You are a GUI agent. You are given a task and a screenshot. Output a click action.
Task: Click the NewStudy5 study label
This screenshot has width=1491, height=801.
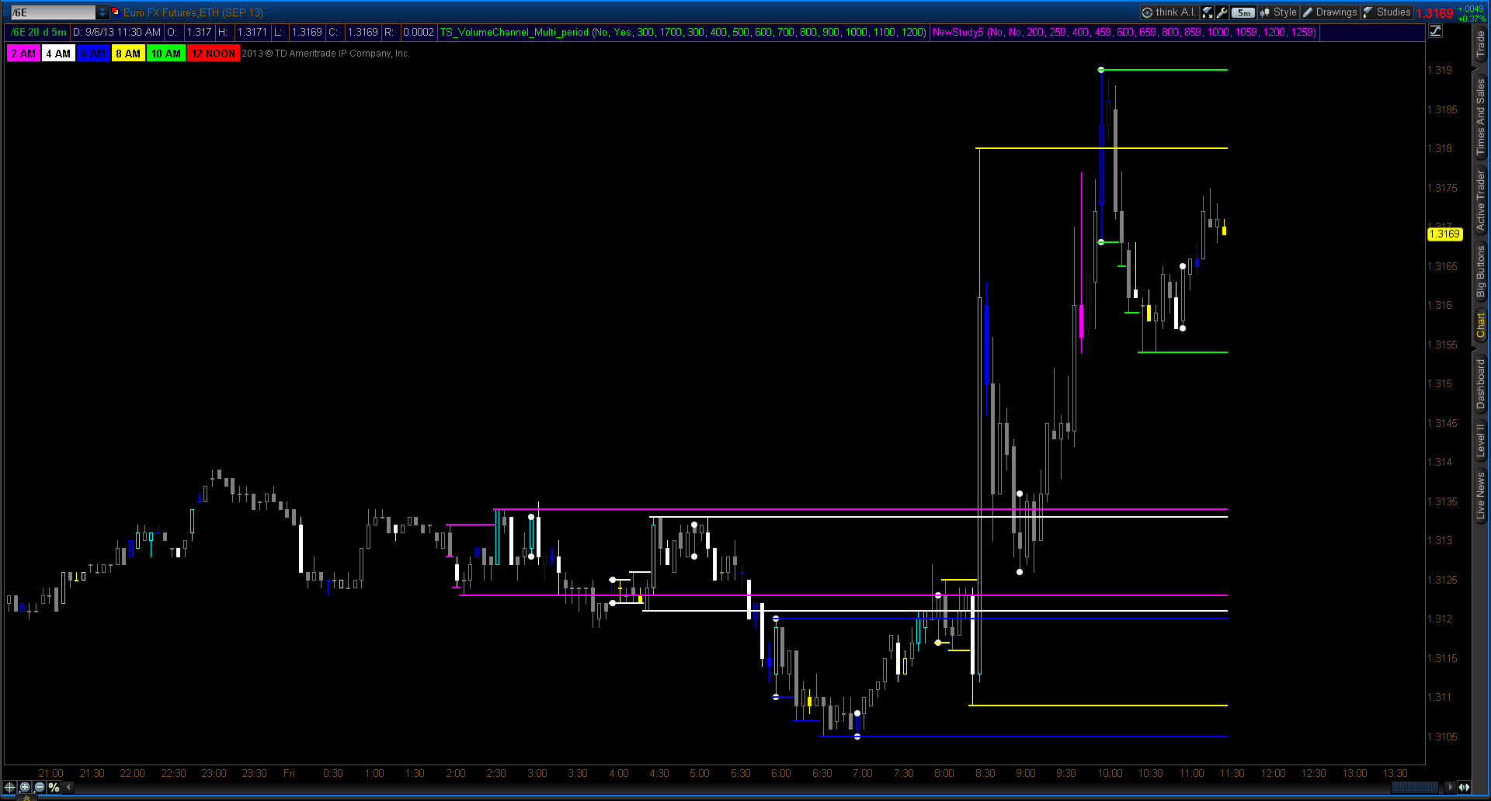tap(1124, 32)
